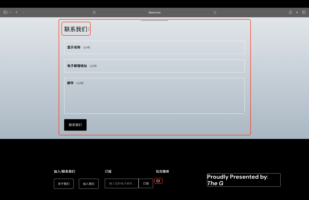Focus the 电子邮箱地址 field
Screen dimensions: 309x200
(x=154, y=66)
